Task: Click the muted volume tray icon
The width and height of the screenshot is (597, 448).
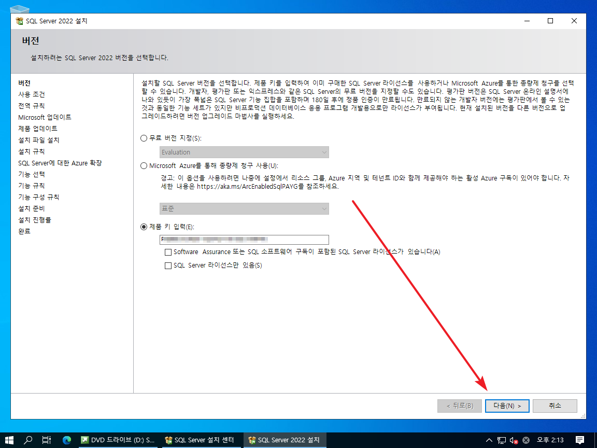Action: [x=513, y=440]
